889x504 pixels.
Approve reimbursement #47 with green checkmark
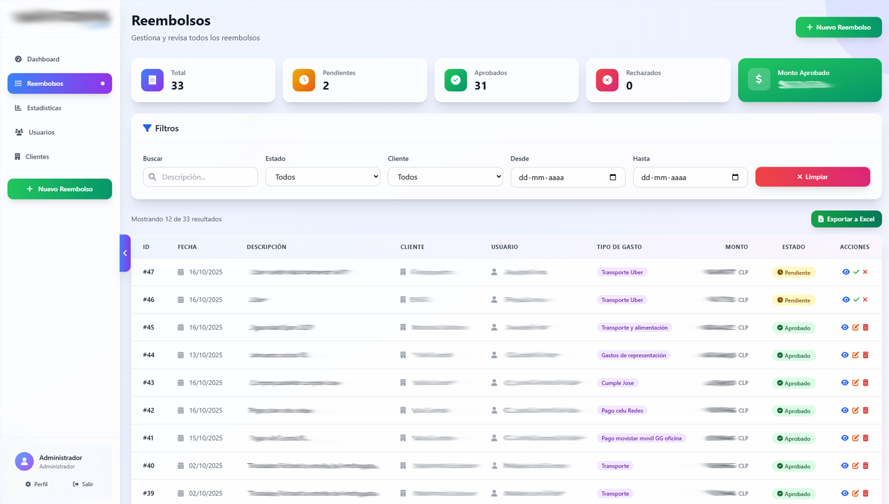tap(856, 272)
